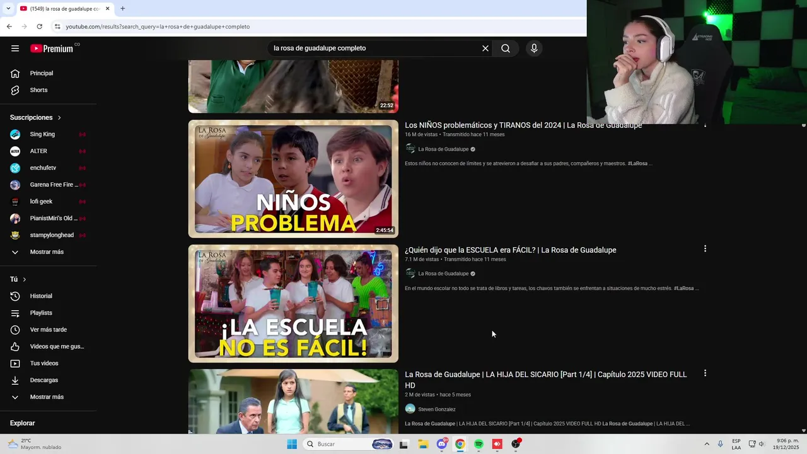Open the weather widget

pyautogui.click(x=35, y=444)
